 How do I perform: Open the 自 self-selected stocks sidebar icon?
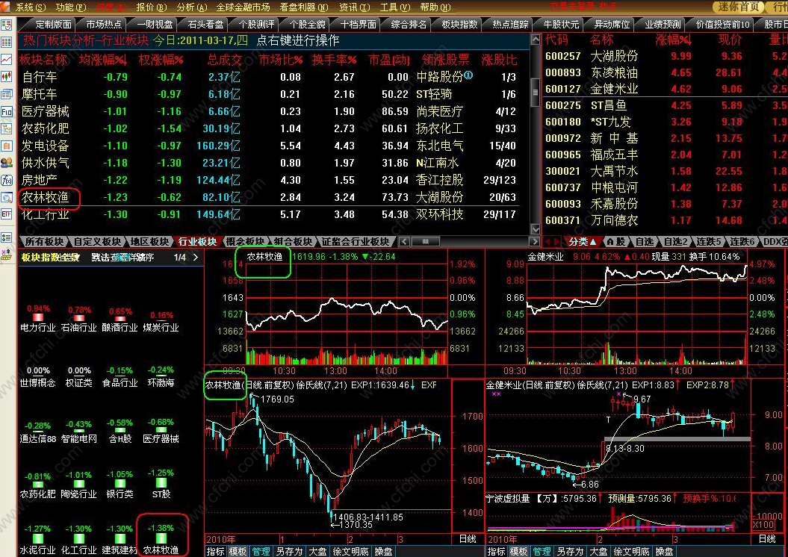[6, 146]
